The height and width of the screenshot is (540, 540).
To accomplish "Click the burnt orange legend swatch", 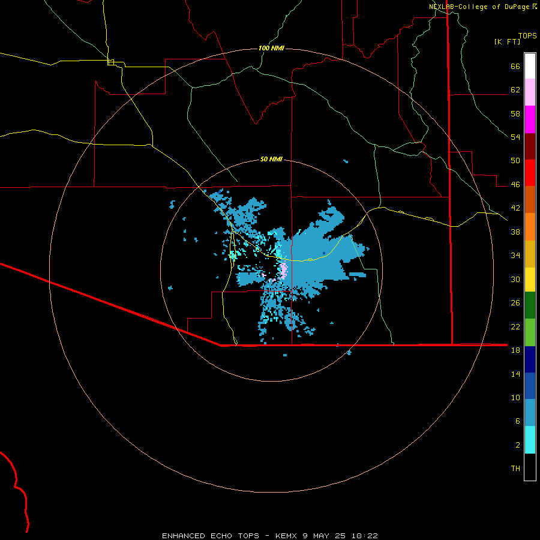I will click(530, 199).
